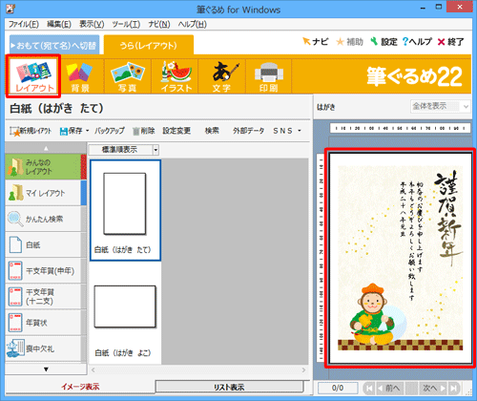The height and width of the screenshot is (401, 477).
Task: Select うら(レイアウト) tab
Action: 149,45
